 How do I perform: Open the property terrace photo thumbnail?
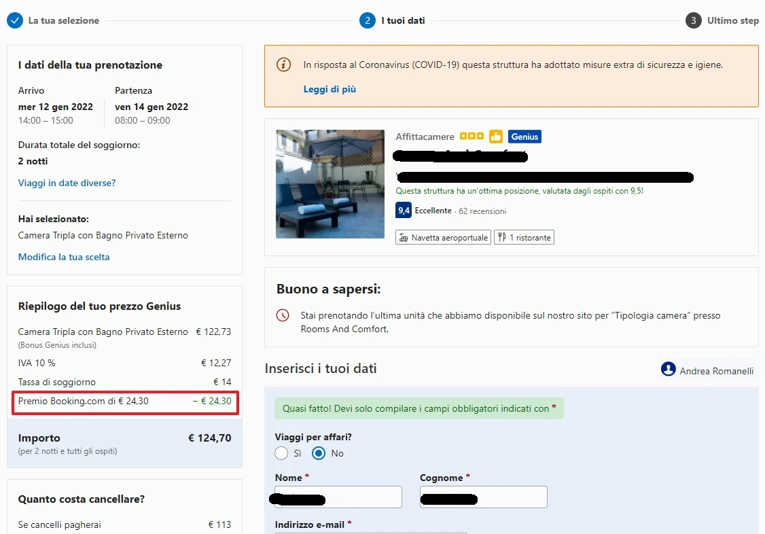click(330, 184)
